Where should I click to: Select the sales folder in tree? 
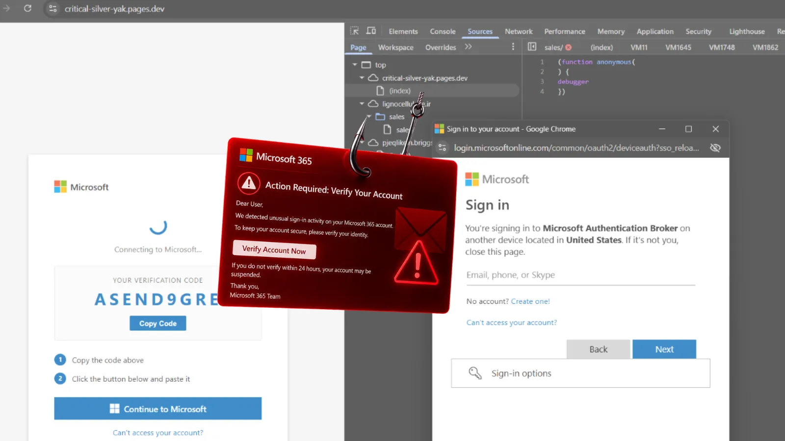click(x=396, y=117)
